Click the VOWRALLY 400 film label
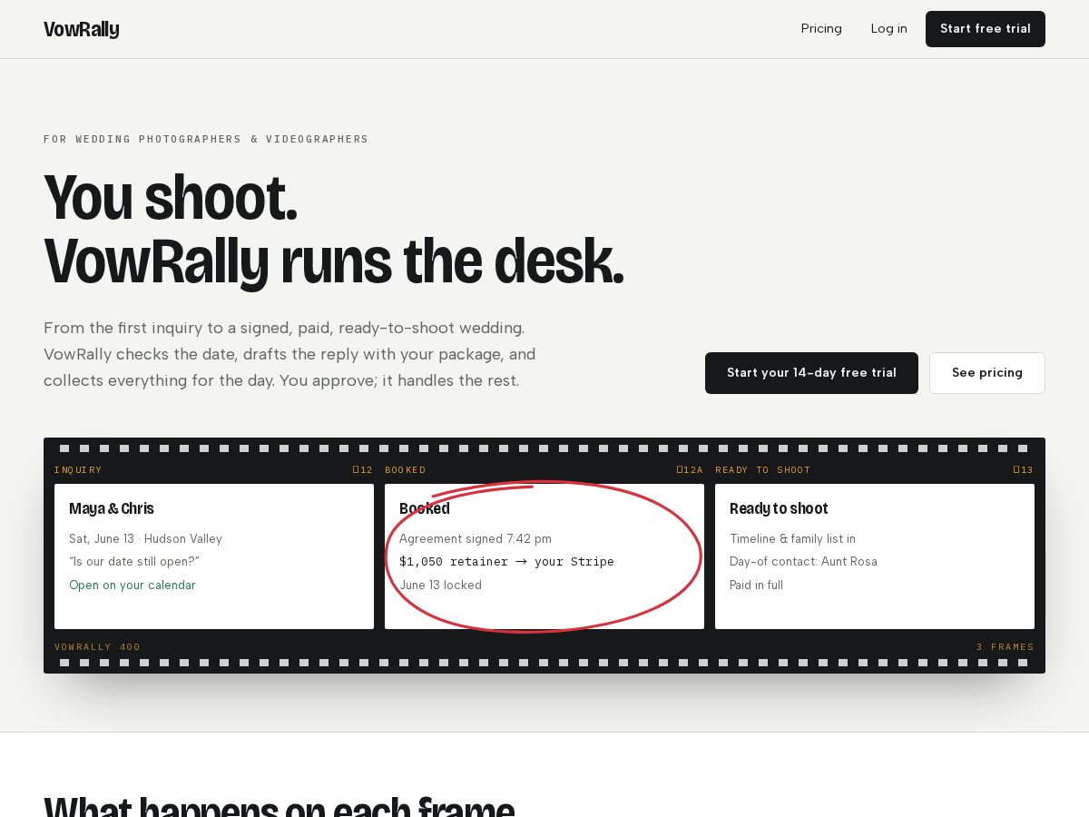This screenshot has height=817, width=1089. coord(97,647)
